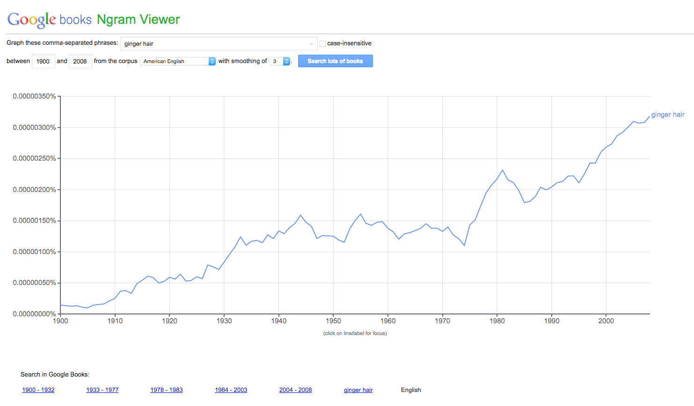Screen dimensions: 694x406
Task: Open the Ngram Viewer title link
Action: (x=138, y=20)
